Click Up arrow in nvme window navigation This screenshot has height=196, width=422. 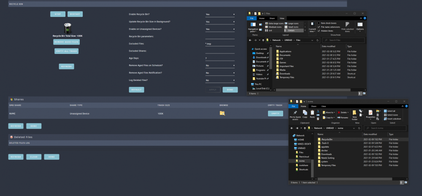click(x=305, y=128)
